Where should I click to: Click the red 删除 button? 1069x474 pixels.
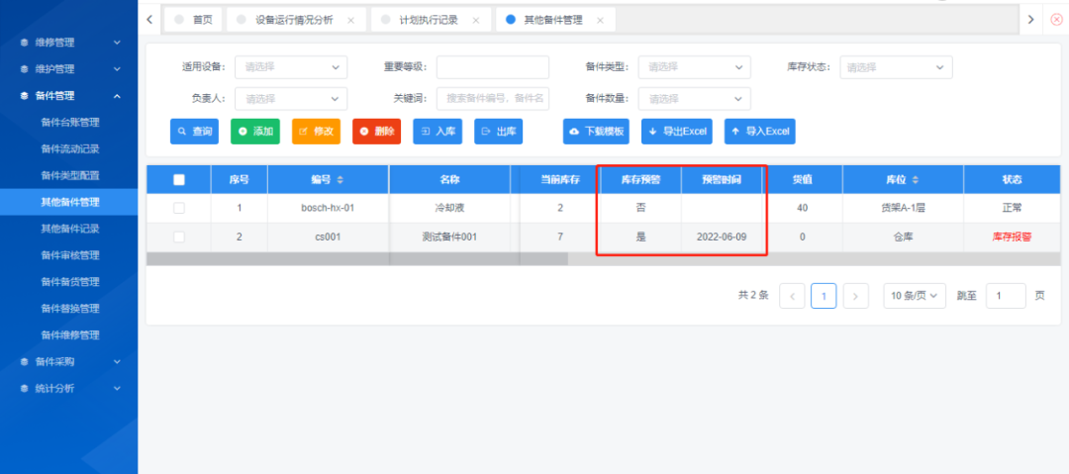tap(377, 131)
